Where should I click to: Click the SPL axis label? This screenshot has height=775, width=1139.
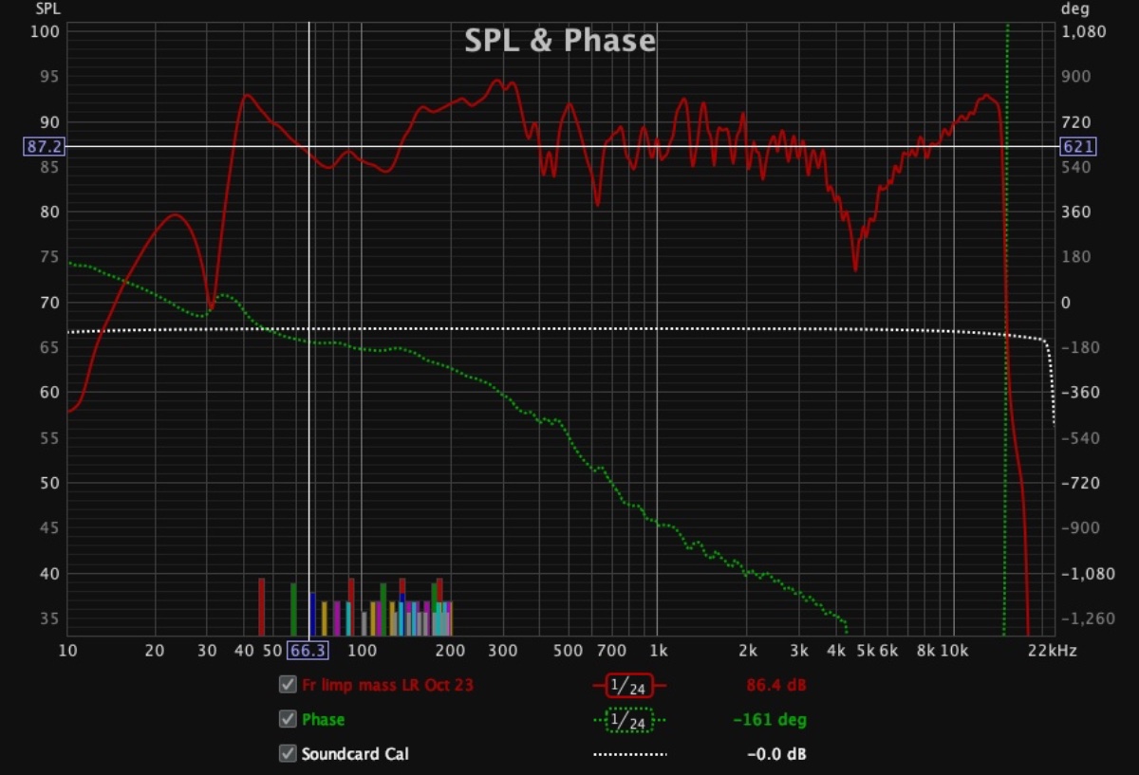point(47,9)
